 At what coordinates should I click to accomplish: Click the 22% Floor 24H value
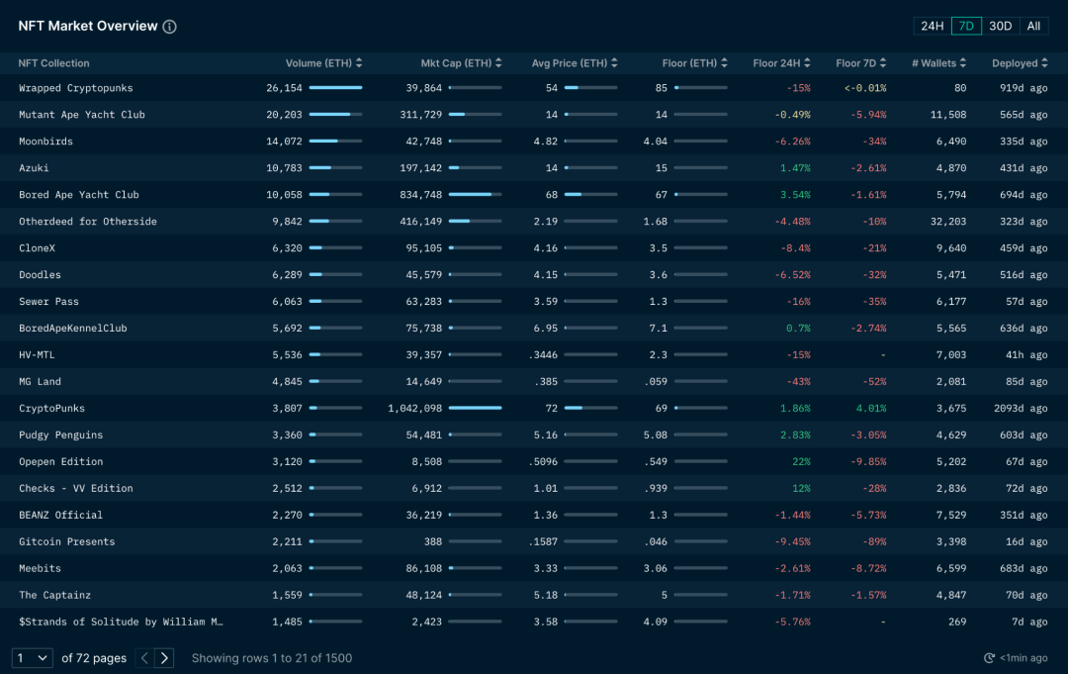pyautogui.click(x=801, y=461)
